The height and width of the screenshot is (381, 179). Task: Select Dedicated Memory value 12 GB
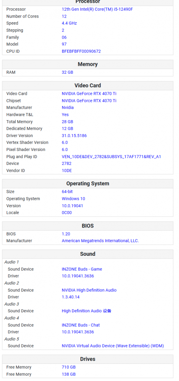click(x=67, y=128)
